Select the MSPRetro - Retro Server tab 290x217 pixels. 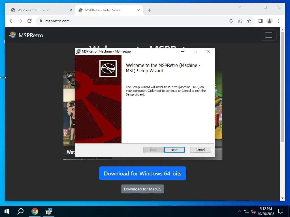(109, 10)
